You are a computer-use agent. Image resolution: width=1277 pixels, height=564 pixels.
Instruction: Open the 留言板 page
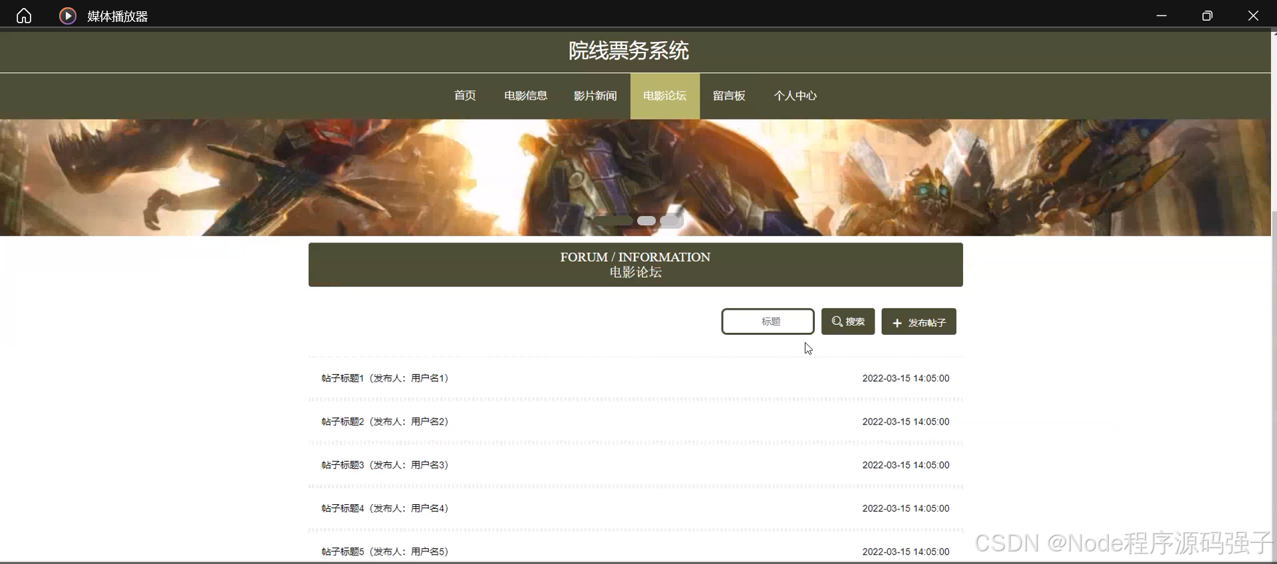(729, 96)
